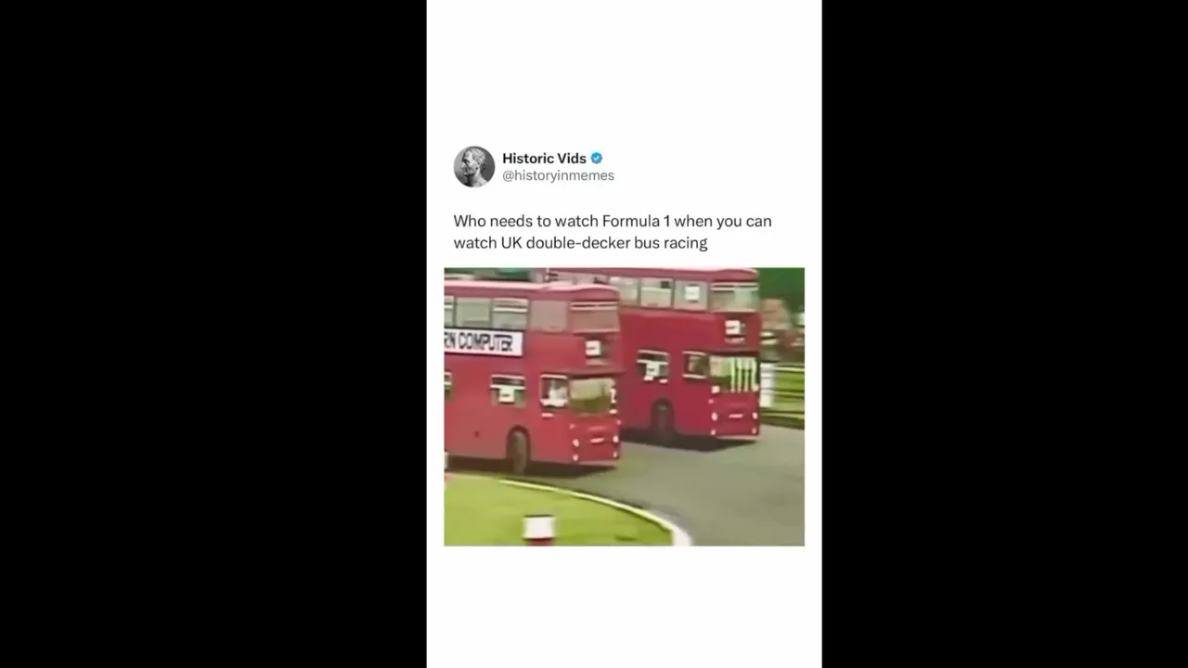The height and width of the screenshot is (668, 1188).
Task: Click the white marker post on grass
Action: point(538,529)
